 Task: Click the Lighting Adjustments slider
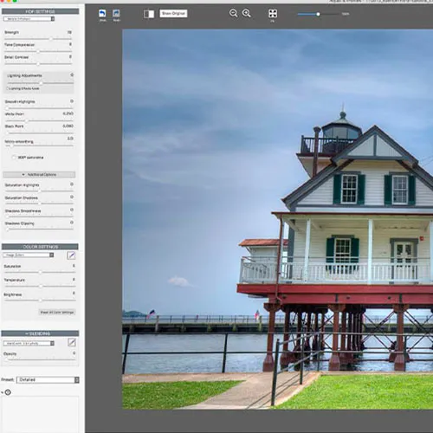[x=41, y=83]
